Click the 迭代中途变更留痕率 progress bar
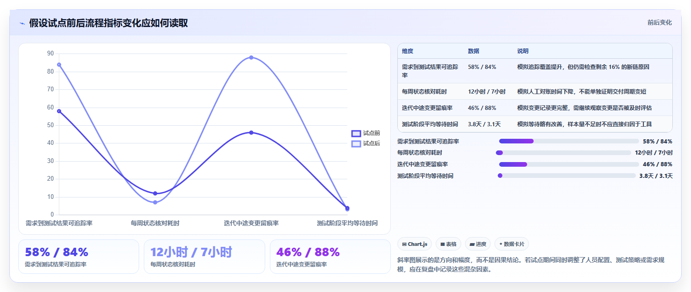 click(569, 164)
